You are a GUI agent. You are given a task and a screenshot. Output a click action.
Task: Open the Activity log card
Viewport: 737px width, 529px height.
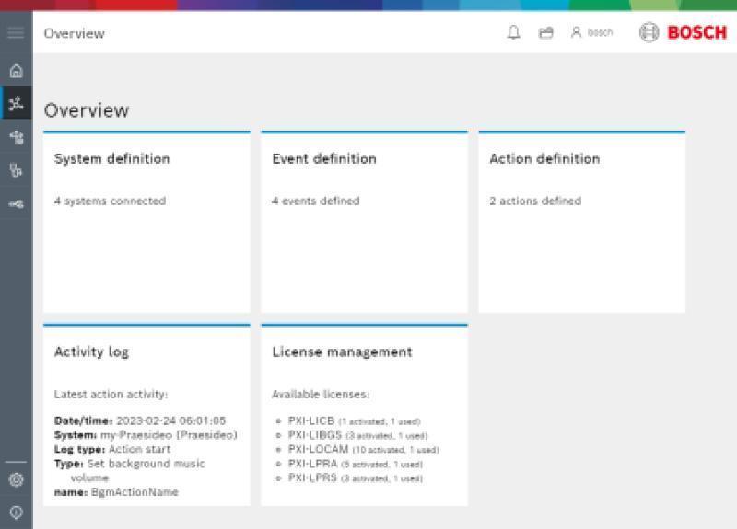(146, 415)
